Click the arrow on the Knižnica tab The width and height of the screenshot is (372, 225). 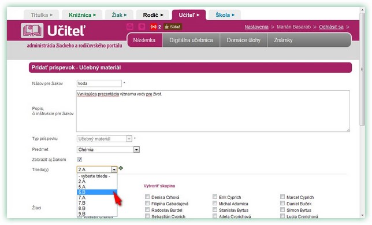[95, 15]
